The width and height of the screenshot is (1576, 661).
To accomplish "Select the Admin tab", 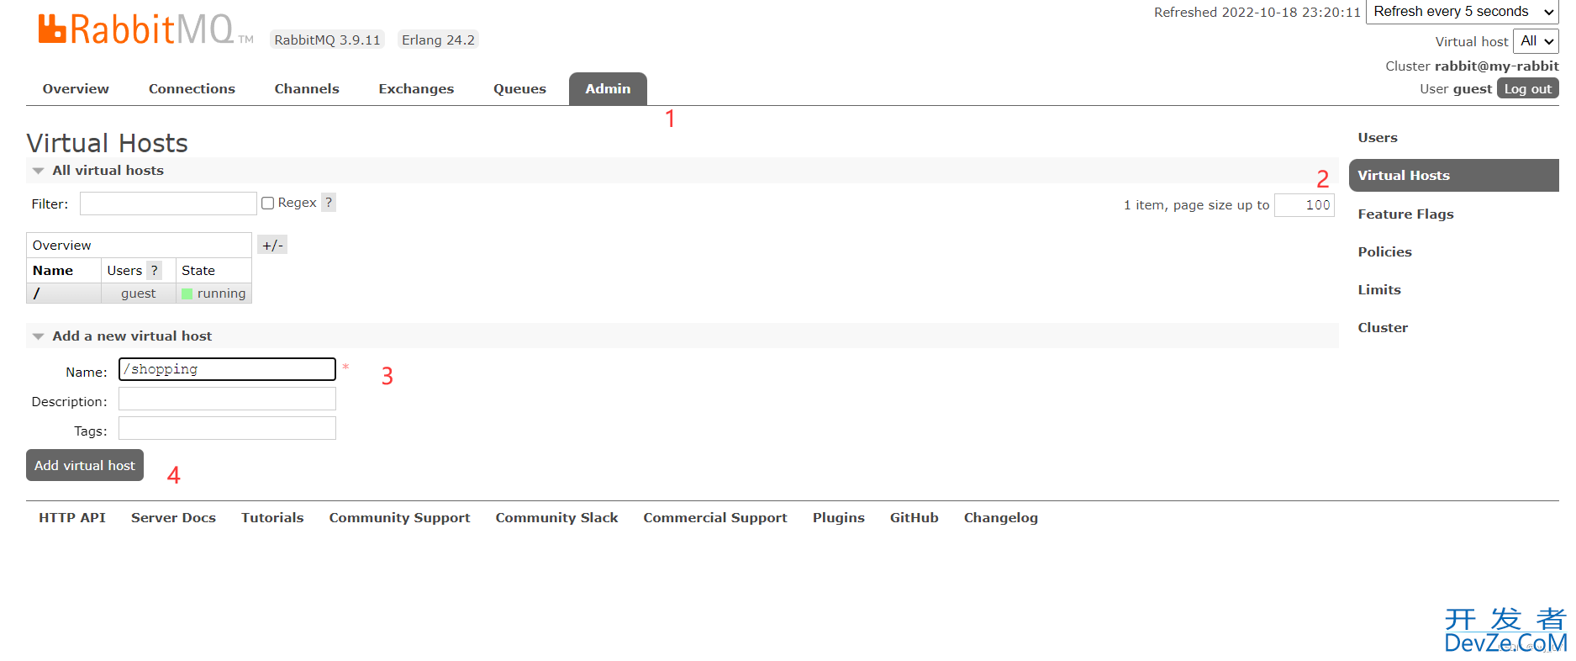I will (x=608, y=89).
